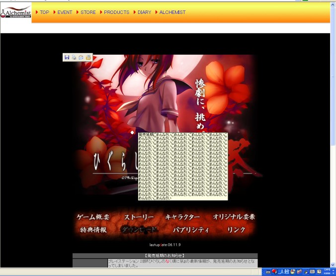The width and height of the screenshot is (336, 276).
Task: Open language bar options dropdown arrow
Action: (333, 273)
